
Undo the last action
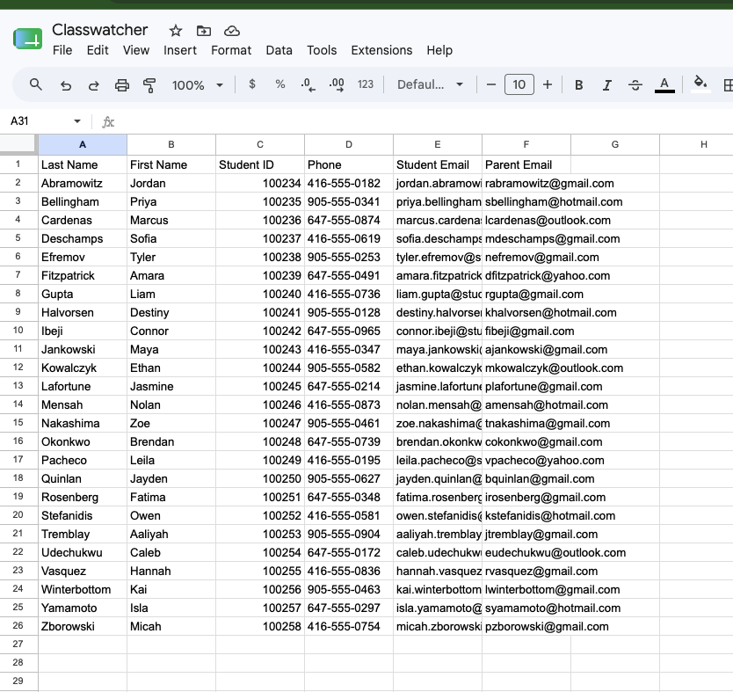point(65,85)
